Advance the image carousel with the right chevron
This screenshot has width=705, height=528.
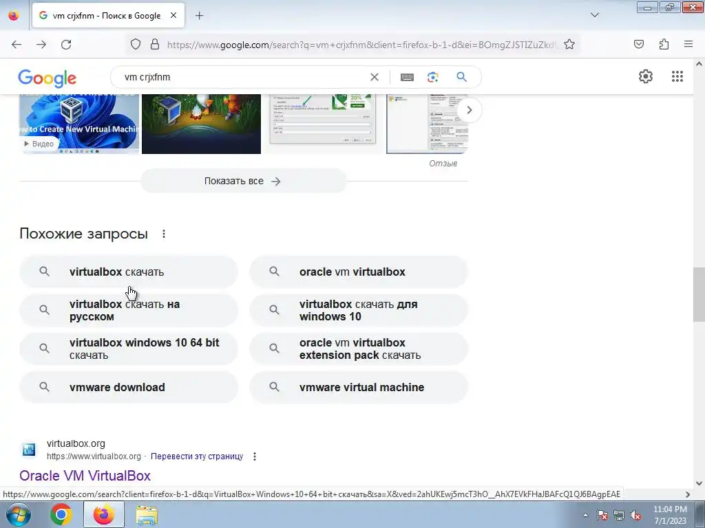click(469, 110)
